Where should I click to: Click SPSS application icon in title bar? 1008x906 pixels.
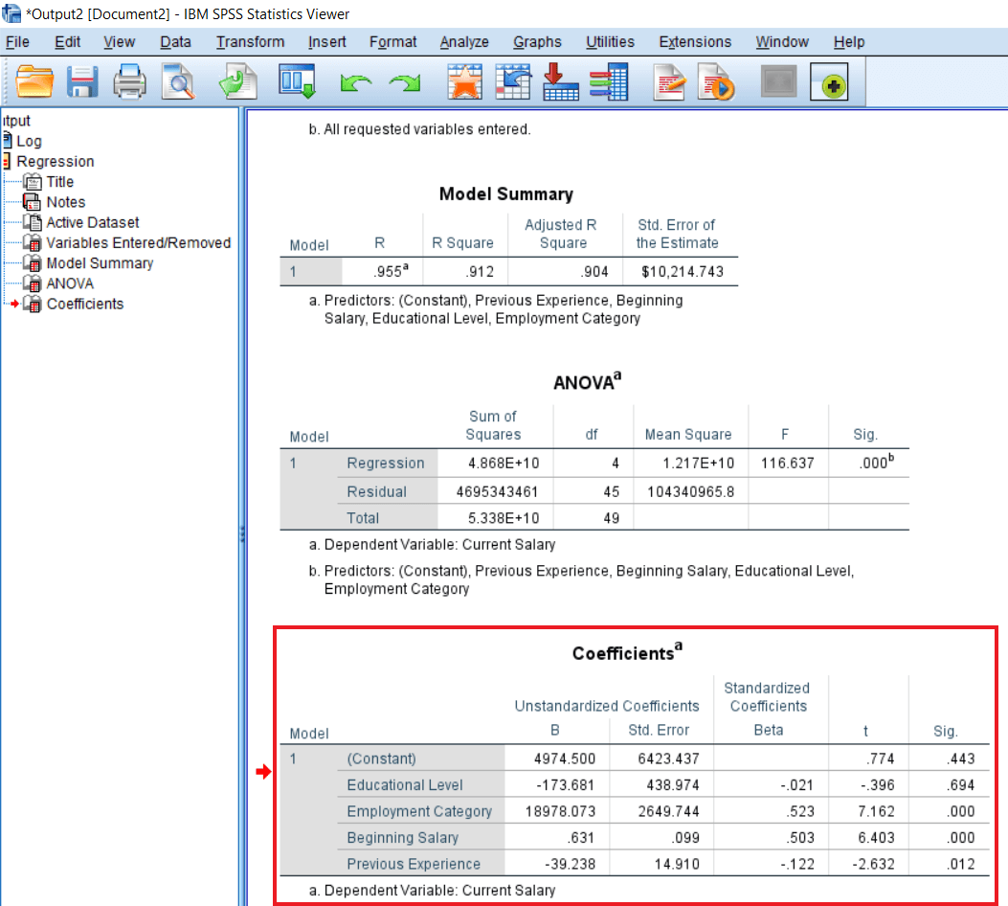click(11, 12)
